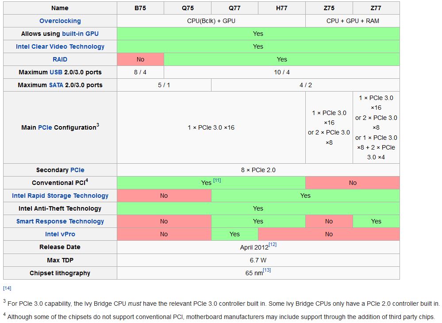Open Intel Rapid Storage Technology link
The height and width of the screenshot is (323, 442).
(60, 196)
